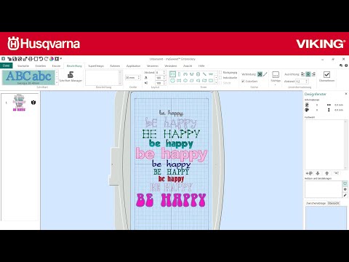The width and height of the screenshot is (349, 262).
Task: Open the help question mark icon
Action: click(346, 65)
